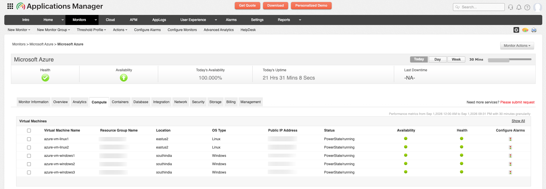Click the Please submit request link
The width and height of the screenshot is (546, 189).
click(x=517, y=102)
